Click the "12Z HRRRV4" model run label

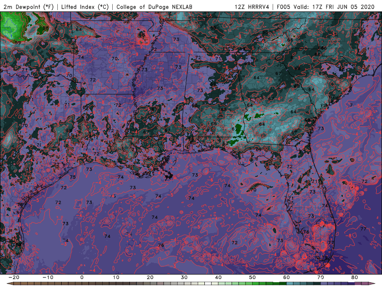click(x=252, y=7)
